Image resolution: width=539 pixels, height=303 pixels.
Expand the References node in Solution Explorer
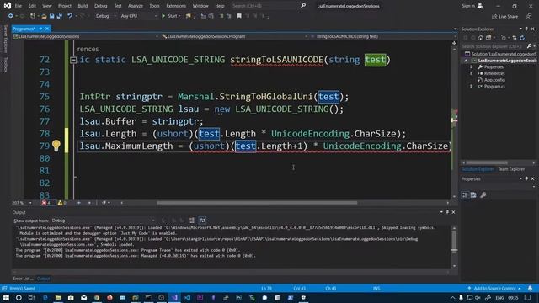coord(472,73)
